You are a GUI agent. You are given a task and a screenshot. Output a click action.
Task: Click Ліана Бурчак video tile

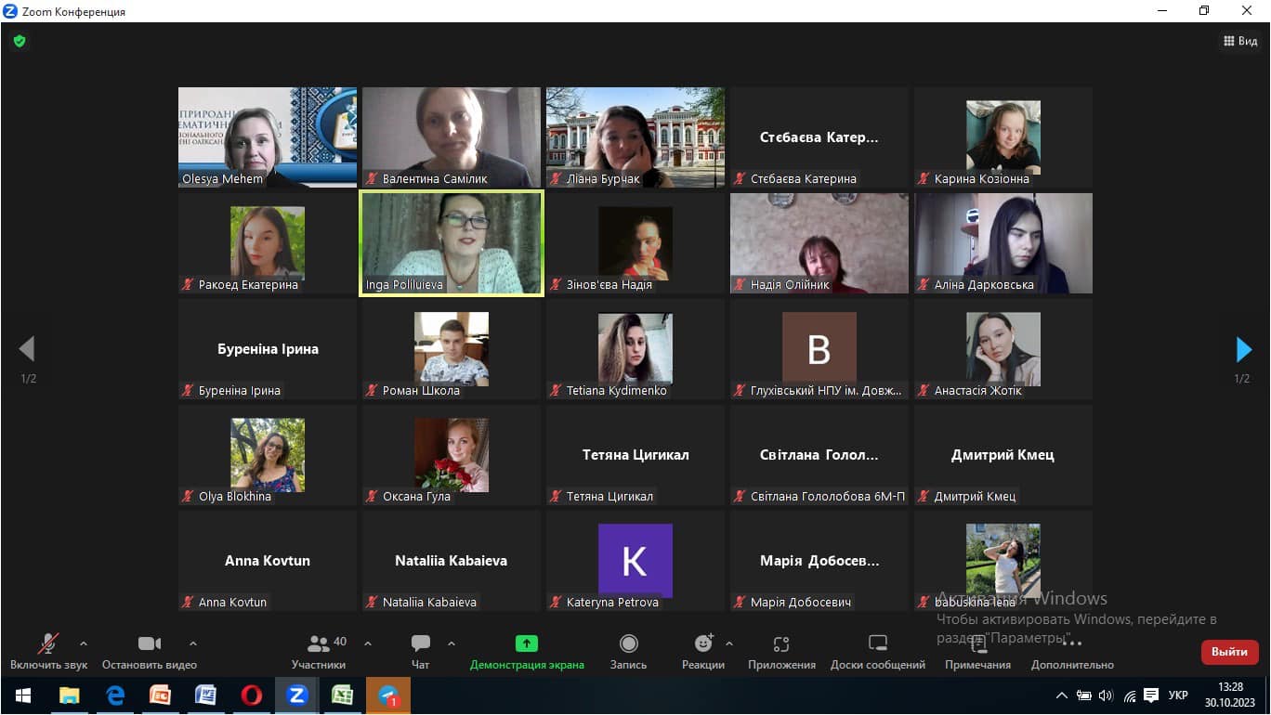tap(635, 137)
